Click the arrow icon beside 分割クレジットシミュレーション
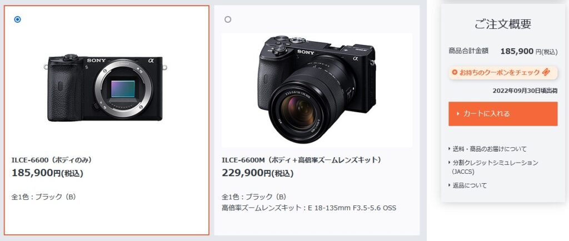569x241 pixels. 450,163
